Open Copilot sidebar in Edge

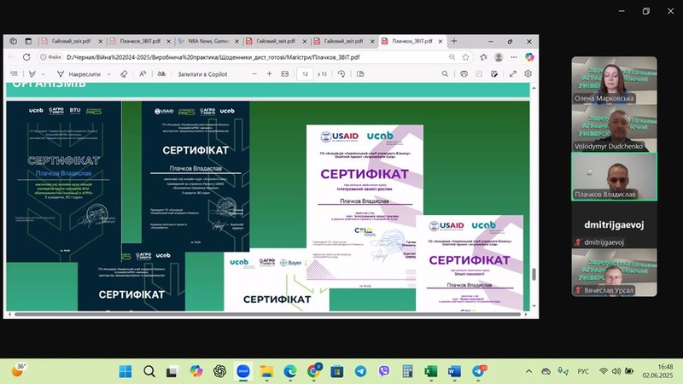pyautogui.click(x=529, y=57)
